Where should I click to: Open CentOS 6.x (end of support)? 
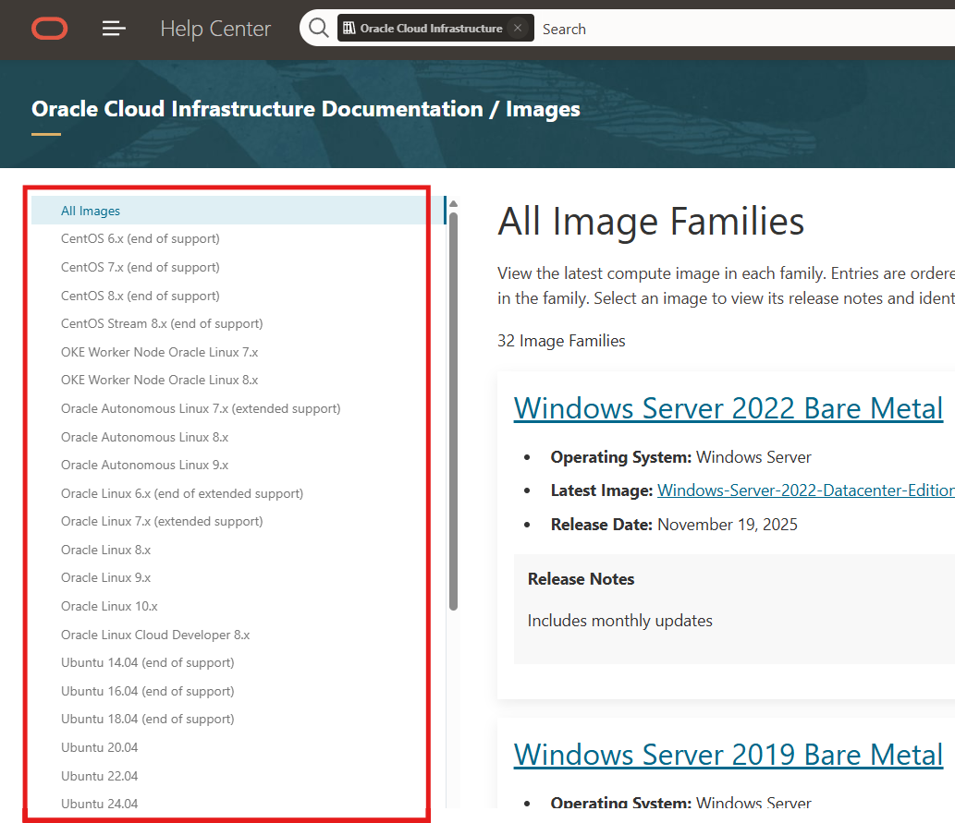coord(141,238)
